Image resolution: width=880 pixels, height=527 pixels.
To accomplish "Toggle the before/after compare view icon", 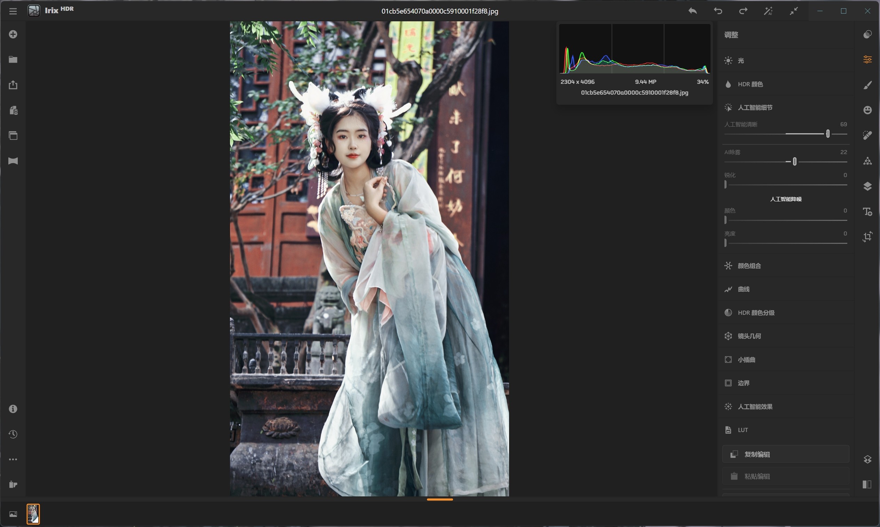I will tap(867, 484).
